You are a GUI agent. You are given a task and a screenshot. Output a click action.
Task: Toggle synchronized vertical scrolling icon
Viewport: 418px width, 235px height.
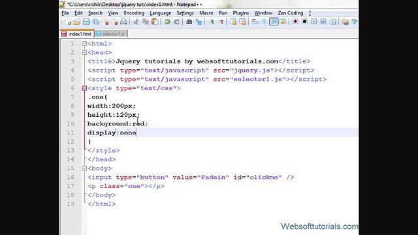(x=233, y=22)
